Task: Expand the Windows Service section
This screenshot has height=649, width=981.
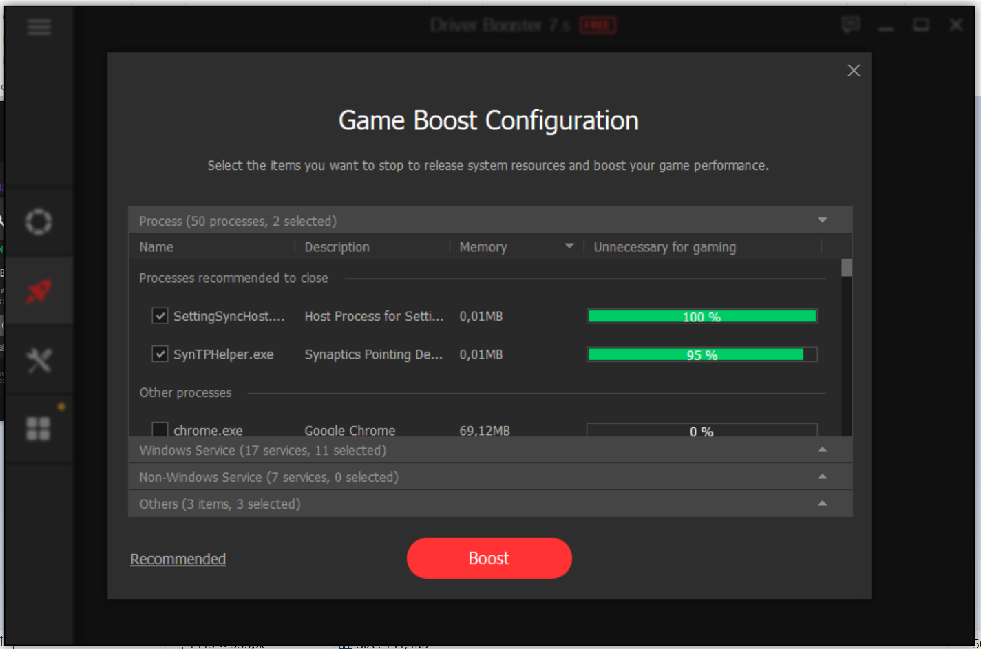Action: coord(822,449)
